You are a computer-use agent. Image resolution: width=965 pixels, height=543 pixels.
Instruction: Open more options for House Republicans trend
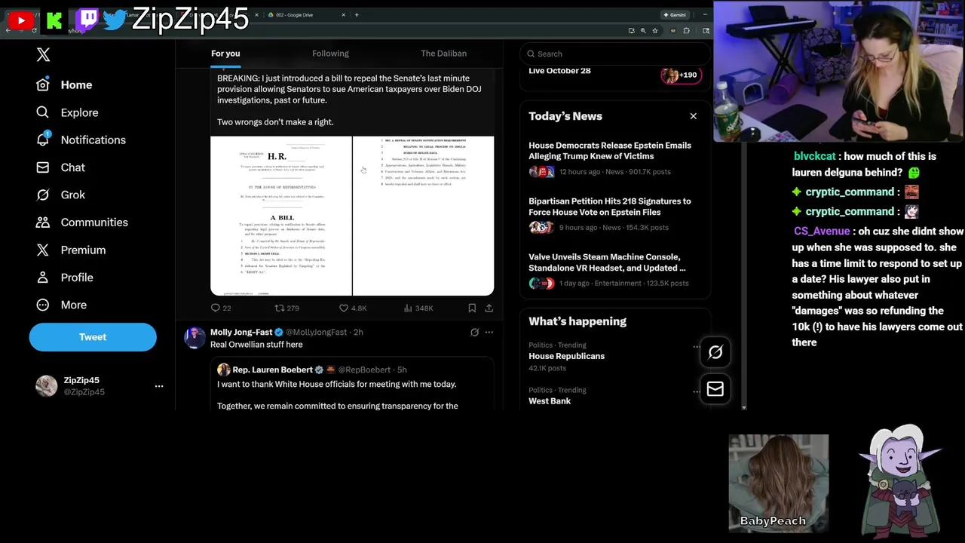(695, 347)
